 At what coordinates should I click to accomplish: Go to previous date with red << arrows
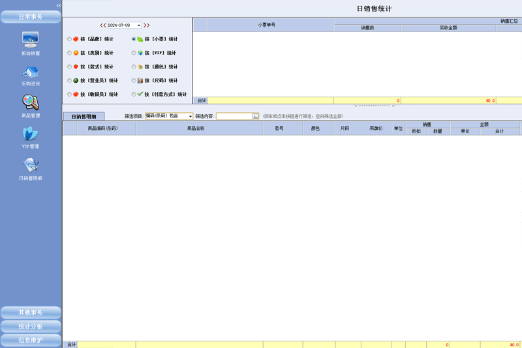(102, 25)
